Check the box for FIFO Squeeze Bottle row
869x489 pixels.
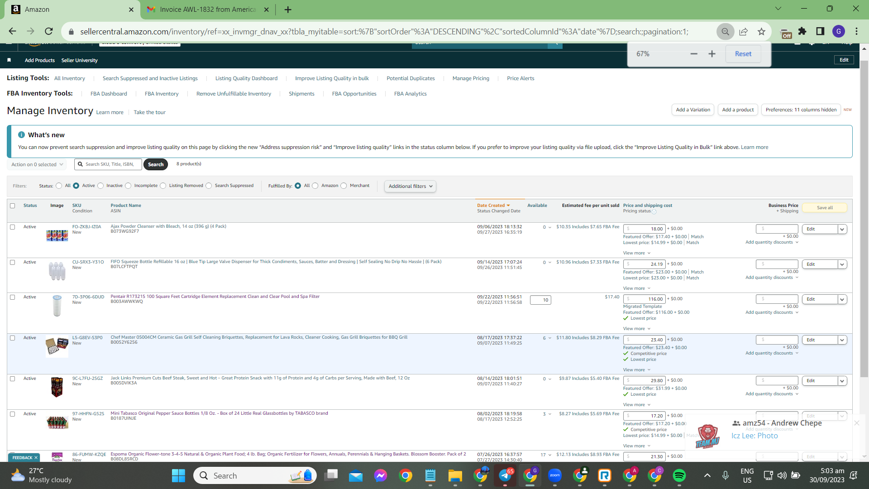13,263
